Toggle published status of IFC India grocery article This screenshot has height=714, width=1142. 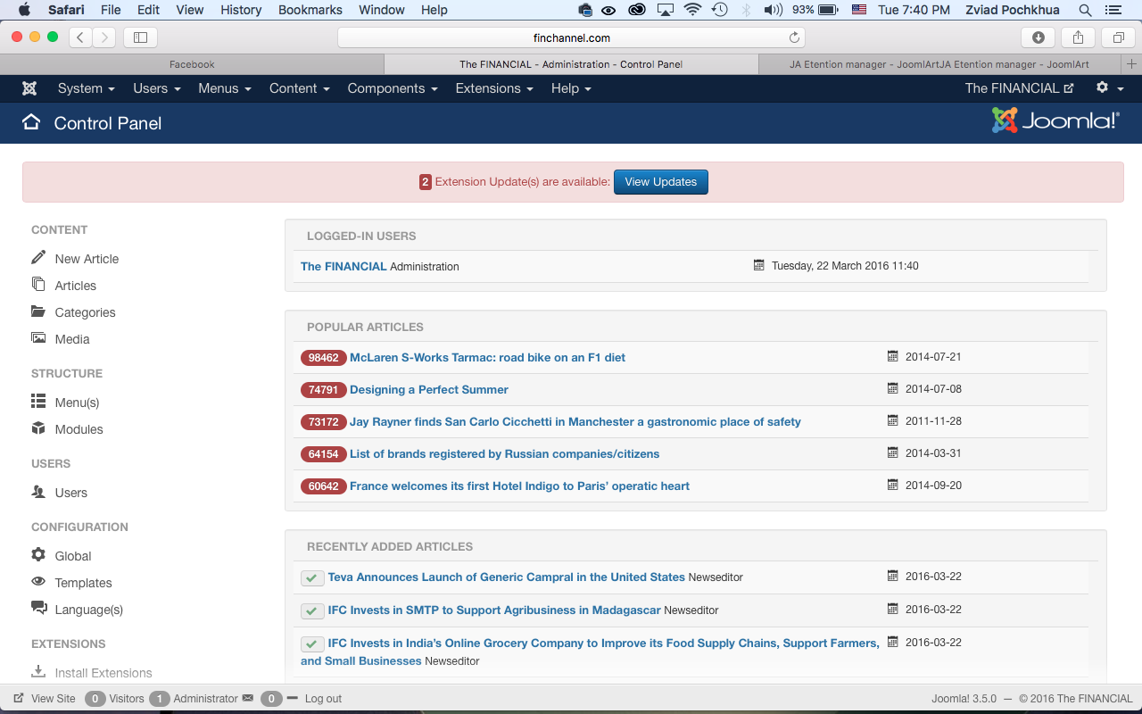click(x=312, y=643)
